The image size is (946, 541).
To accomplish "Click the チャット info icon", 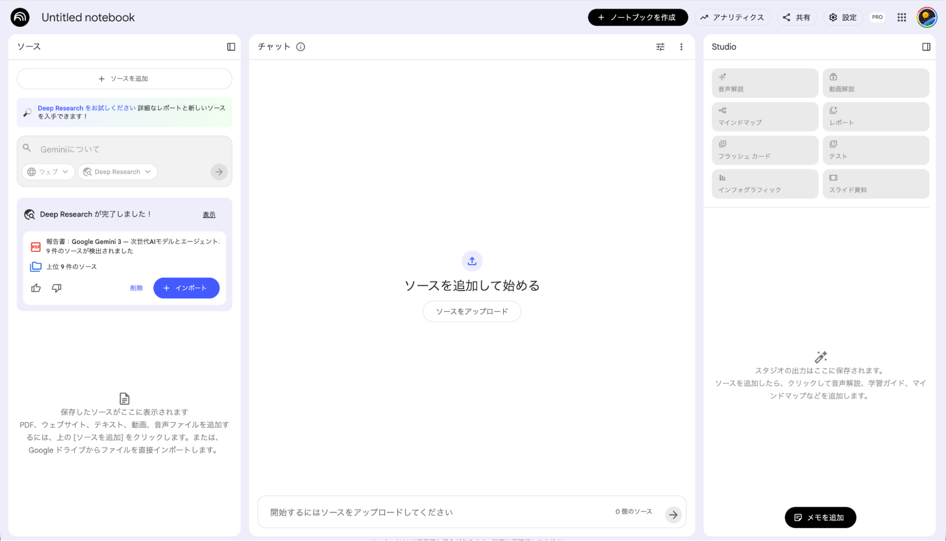I will [x=300, y=47].
